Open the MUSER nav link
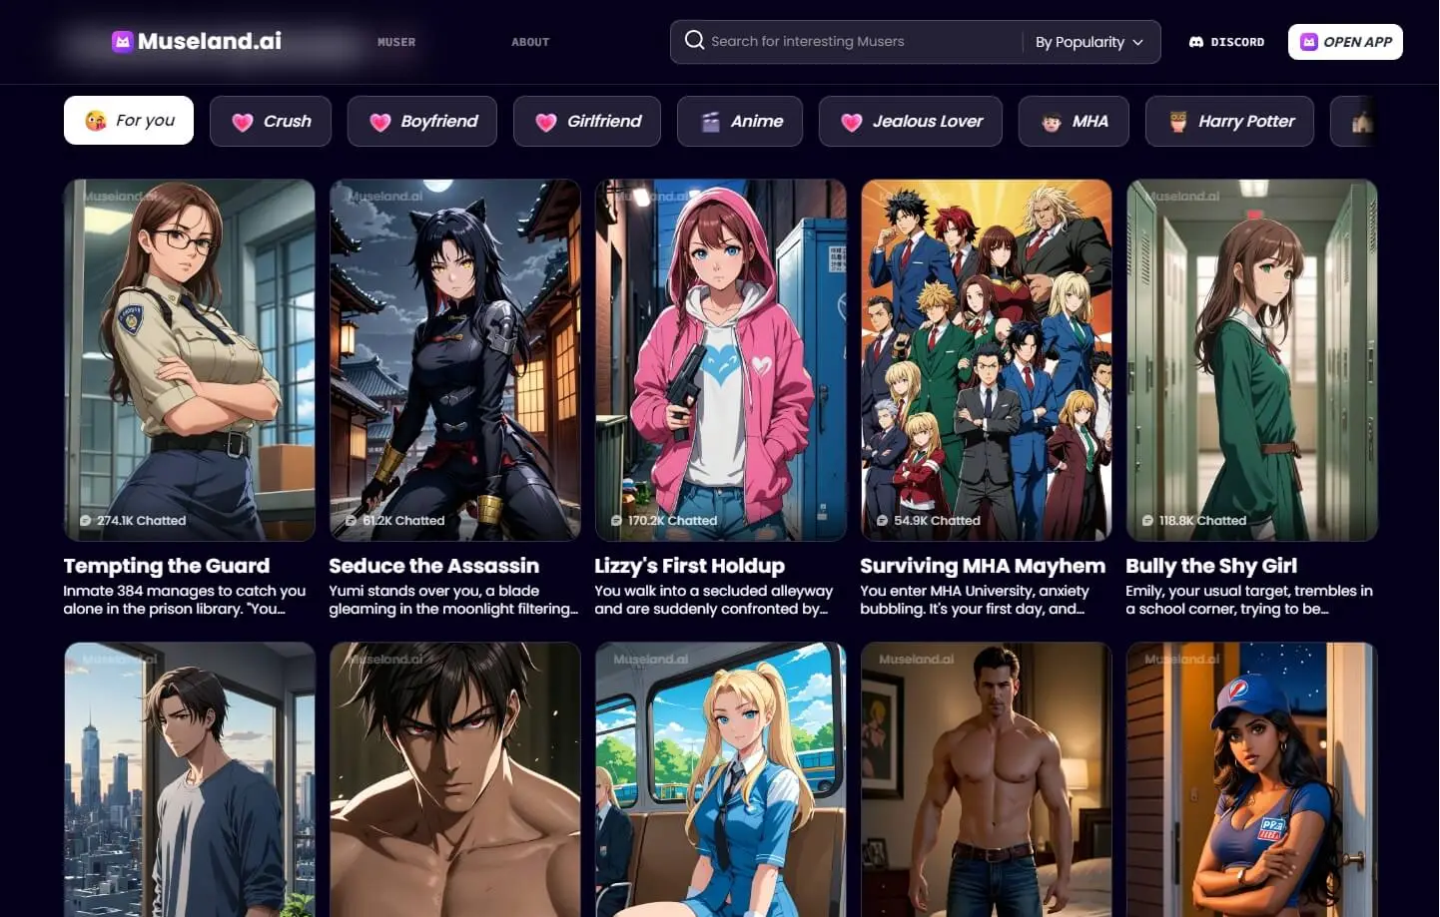This screenshot has height=917, width=1440. 396,42
